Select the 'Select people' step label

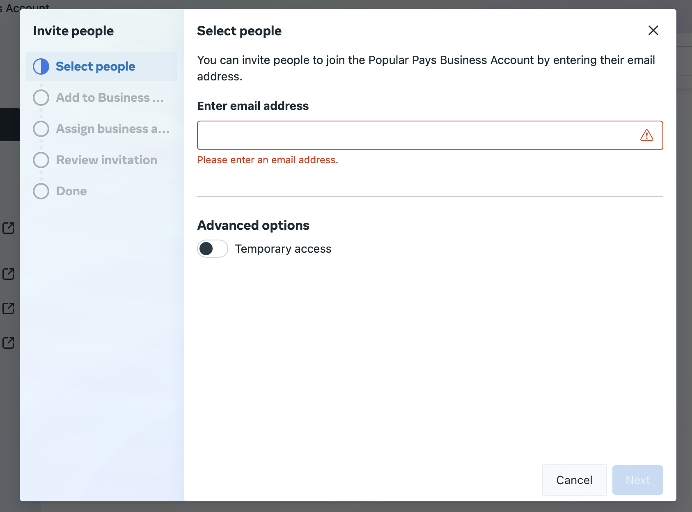(95, 66)
